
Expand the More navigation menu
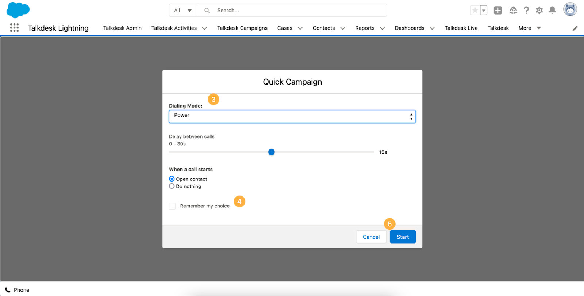[530, 28]
